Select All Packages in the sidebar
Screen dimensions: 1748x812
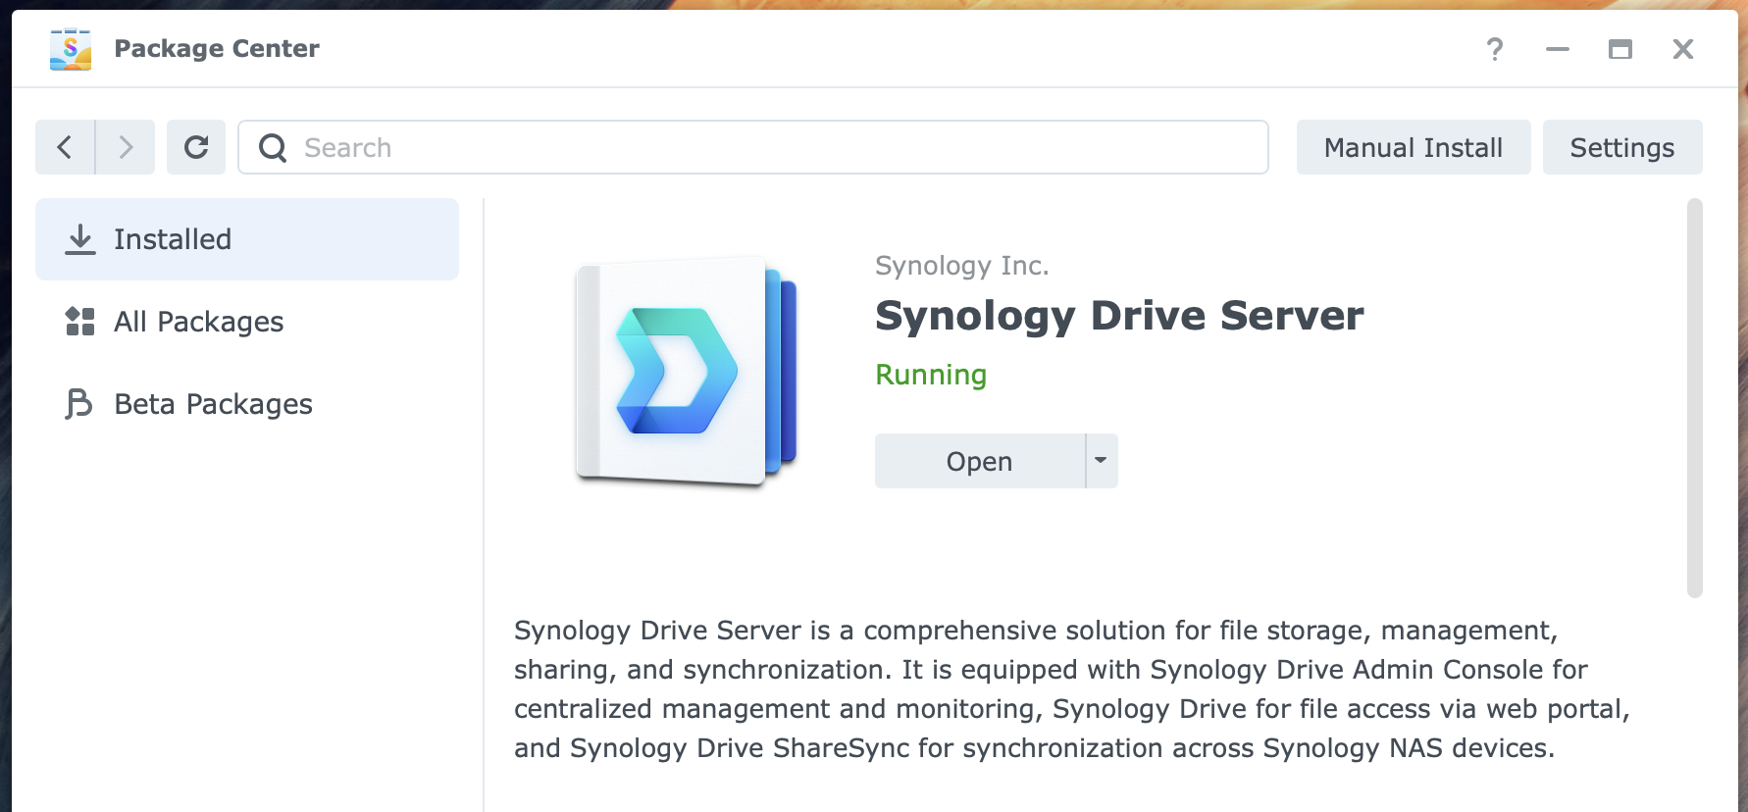pyautogui.click(x=247, y=322)
